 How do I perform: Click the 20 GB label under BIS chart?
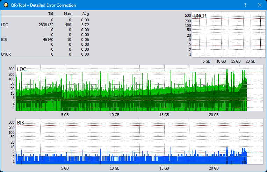(x=214, y=168)
